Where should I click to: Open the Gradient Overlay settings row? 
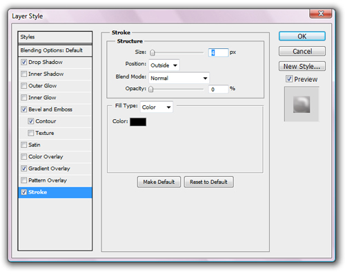tap(55, 169)
